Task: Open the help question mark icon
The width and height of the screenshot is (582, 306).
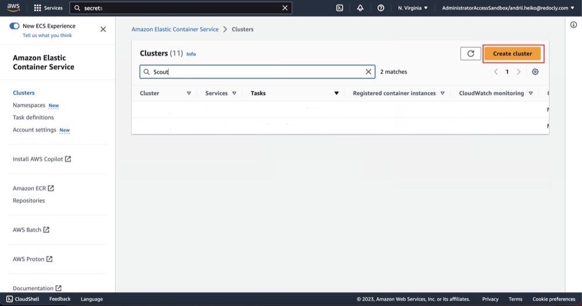Action: click(x=381, y=8)
